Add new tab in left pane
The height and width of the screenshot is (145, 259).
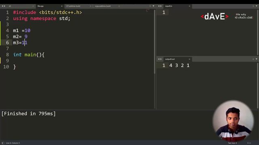click(150, 6)
